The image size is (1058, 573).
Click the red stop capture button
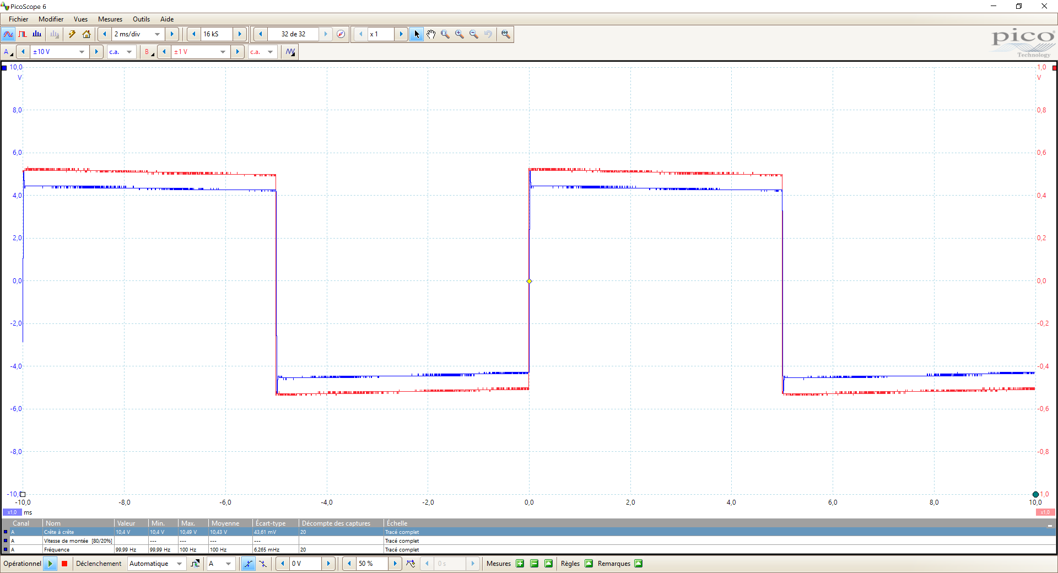(64, 564)
